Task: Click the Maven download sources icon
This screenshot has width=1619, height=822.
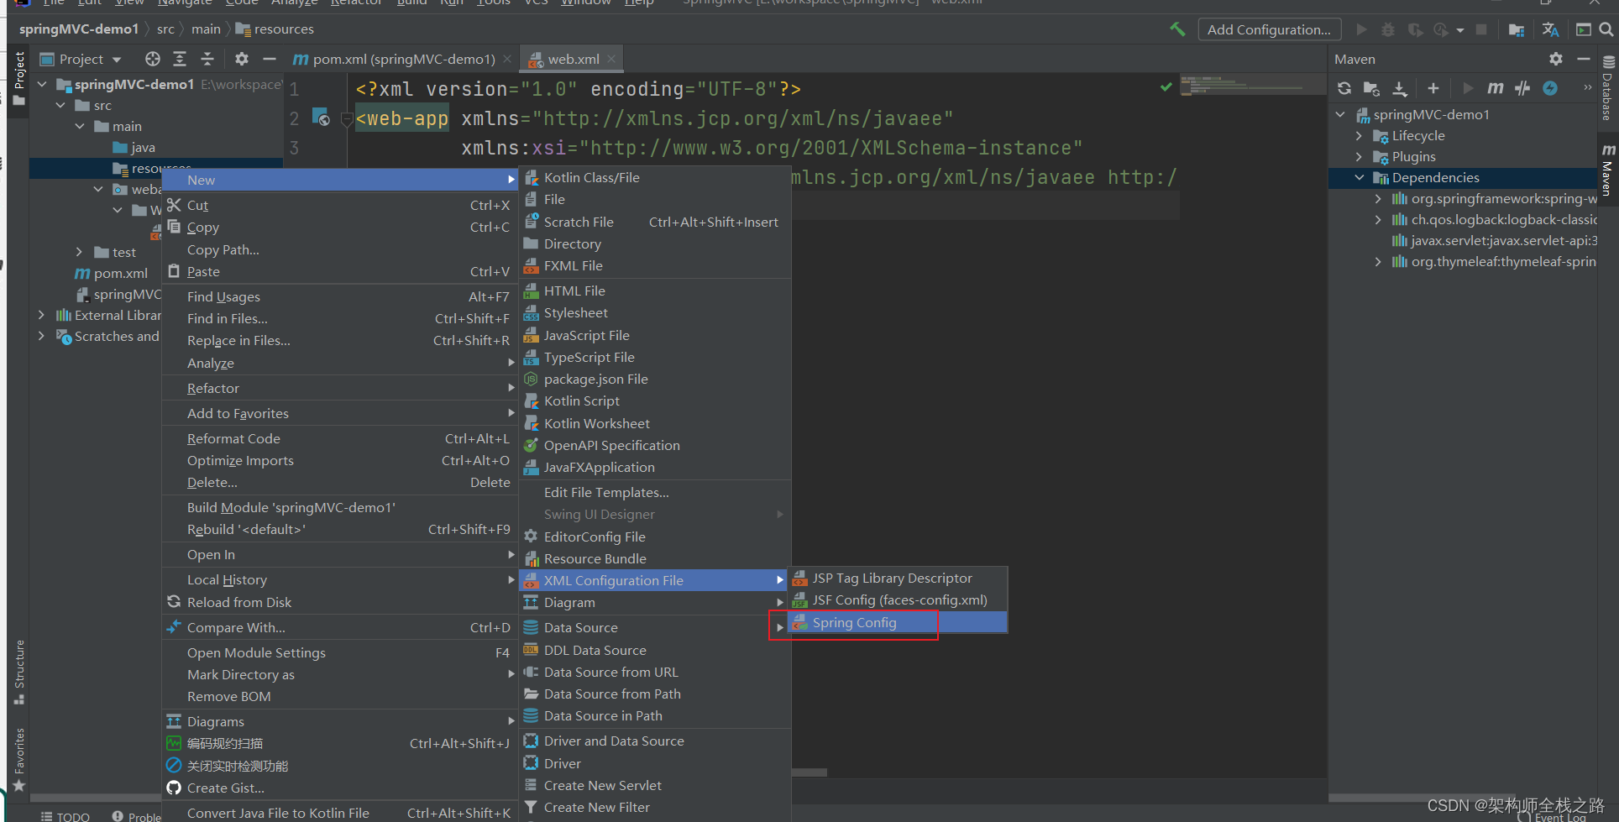Action: [x=1400, y=88]
